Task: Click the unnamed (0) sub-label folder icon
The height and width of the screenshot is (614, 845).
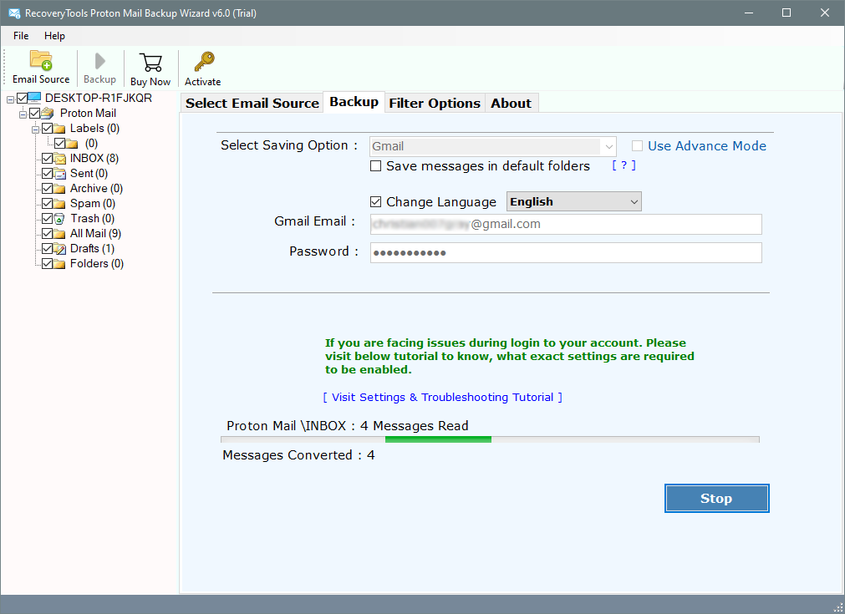Action: coord(72,144)
